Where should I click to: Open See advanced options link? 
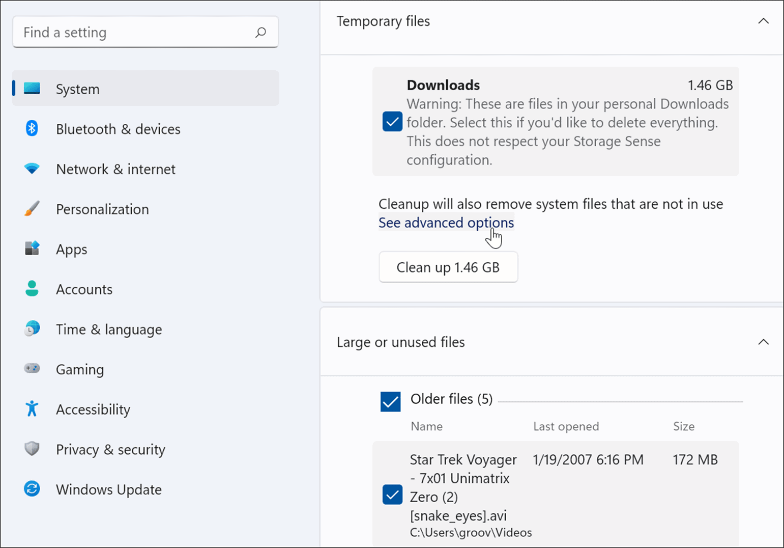coord(446,223)
